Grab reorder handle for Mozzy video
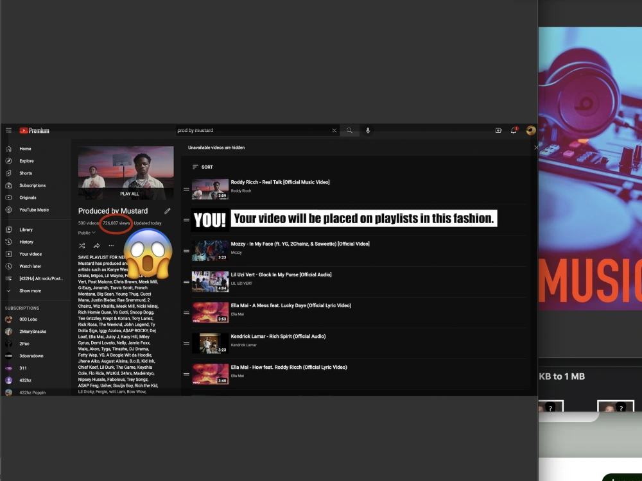The width and height of the screenshot is (642, 481). click(x=186, y=251)
